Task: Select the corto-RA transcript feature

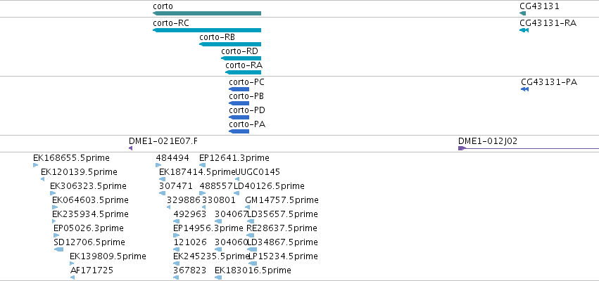Action: (x=243, y=72)
